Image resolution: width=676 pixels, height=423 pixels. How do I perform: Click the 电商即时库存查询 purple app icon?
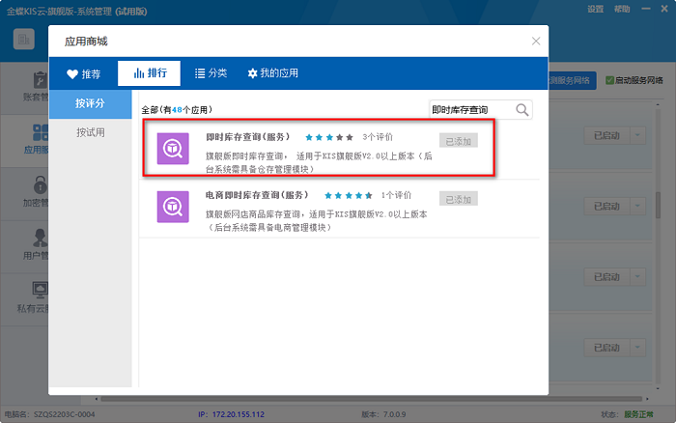click(174, 206)
